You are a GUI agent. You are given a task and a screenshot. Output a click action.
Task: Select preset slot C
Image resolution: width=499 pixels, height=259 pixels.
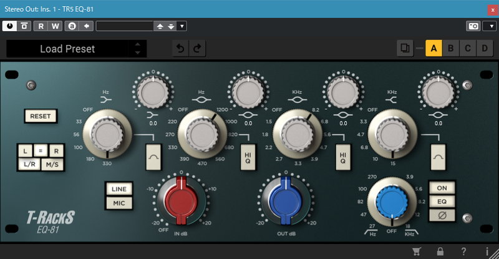[467, 48]
